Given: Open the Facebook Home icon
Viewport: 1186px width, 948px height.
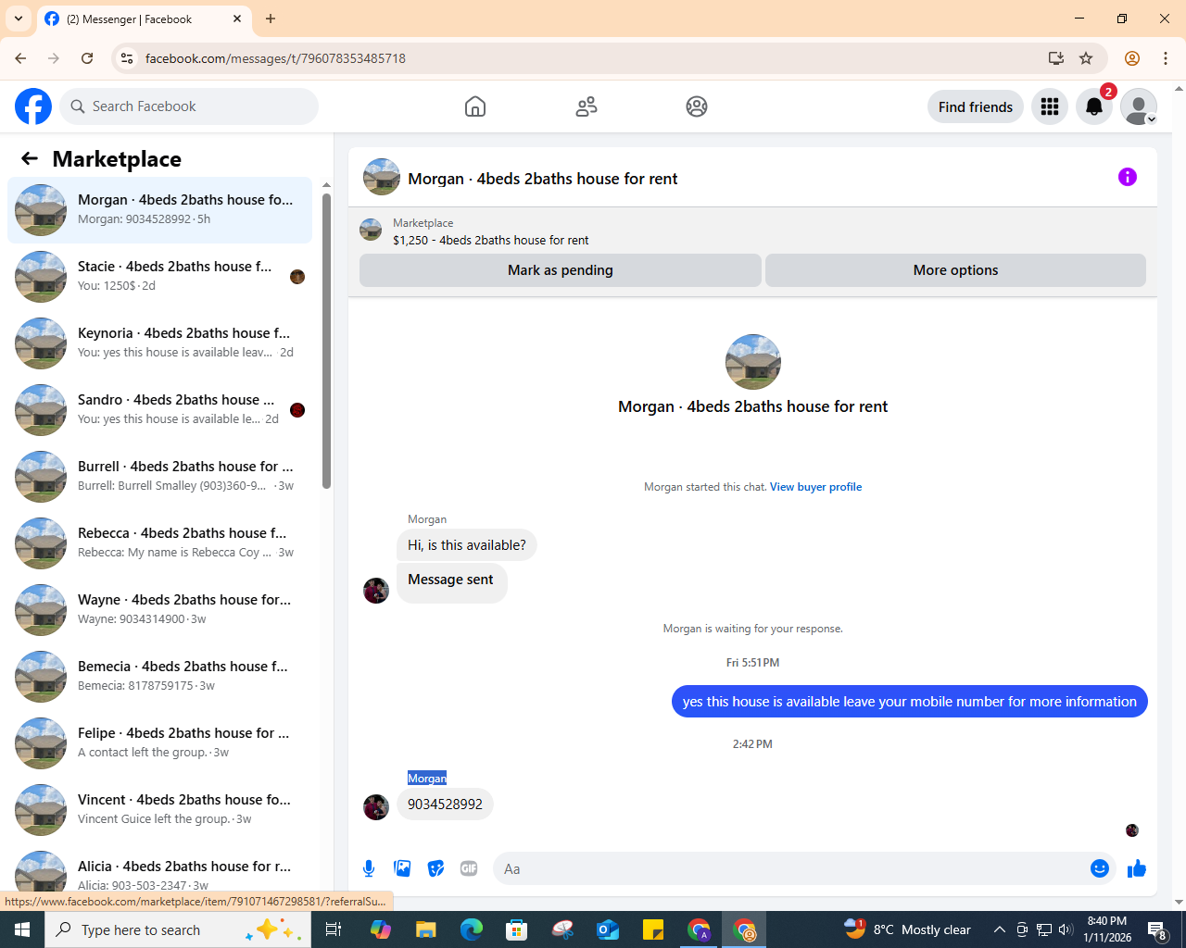Looking at the screenshot, I should click(x=475, y=106).
